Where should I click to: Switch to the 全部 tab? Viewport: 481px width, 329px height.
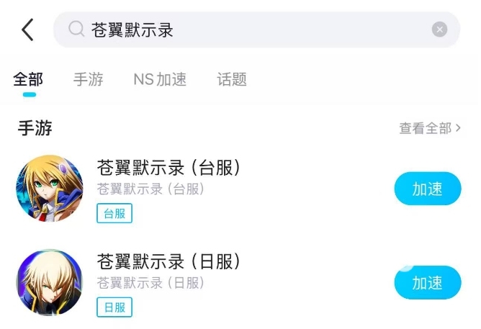tap(28, 79)
